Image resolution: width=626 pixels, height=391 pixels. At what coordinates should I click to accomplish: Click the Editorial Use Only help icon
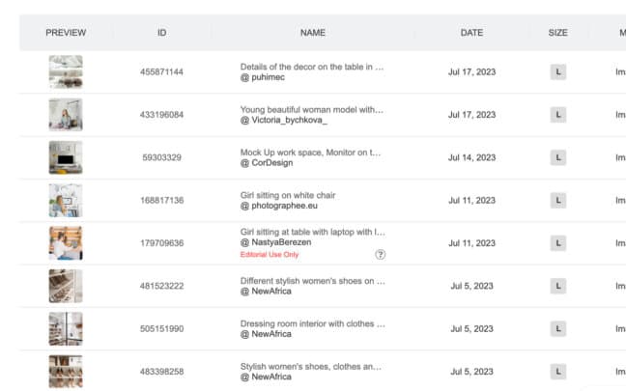[x=380, y=255]
